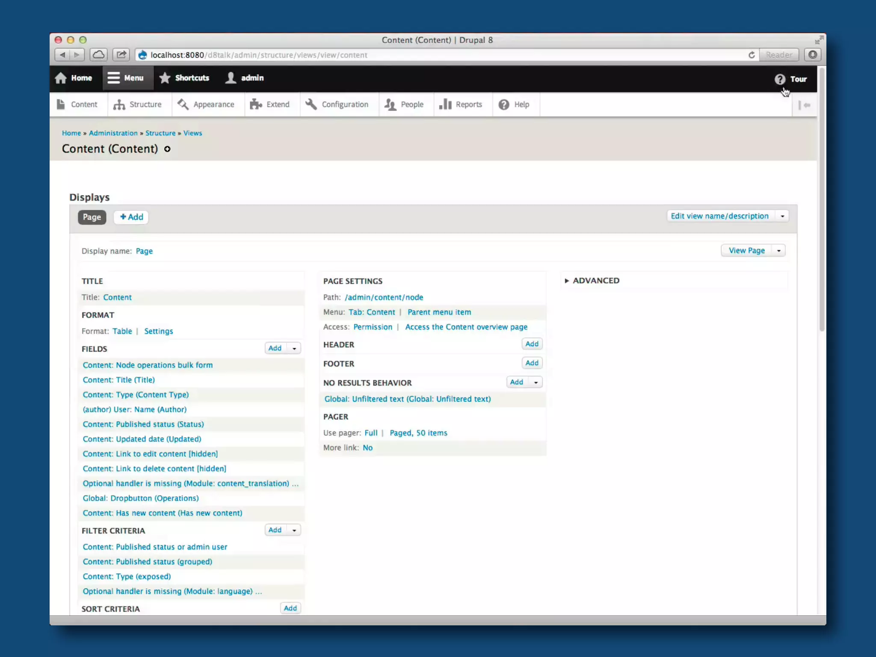Click the Home house icon in toolbar
Image resolution: width=876 pixels, height=657 pixels.
pos(61,78)
